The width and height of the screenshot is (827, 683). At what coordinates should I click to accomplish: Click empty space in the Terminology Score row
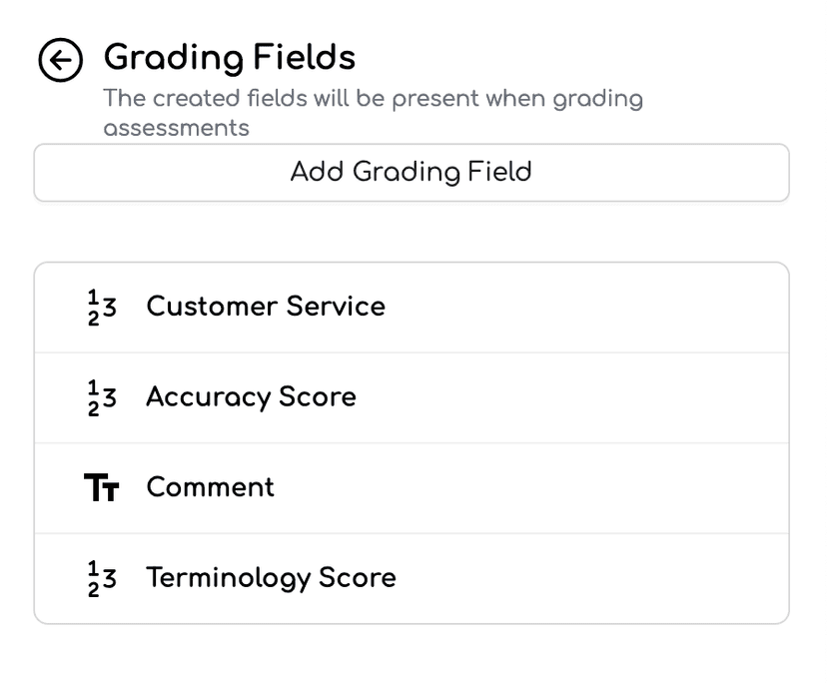(x=590, y=578)
